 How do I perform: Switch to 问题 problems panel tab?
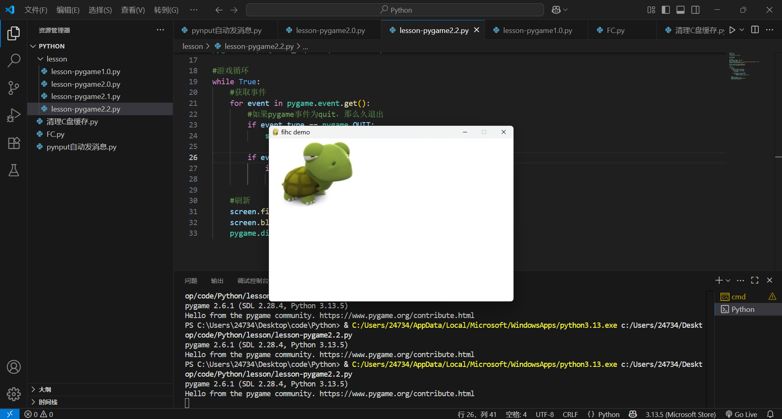[191, 281]
